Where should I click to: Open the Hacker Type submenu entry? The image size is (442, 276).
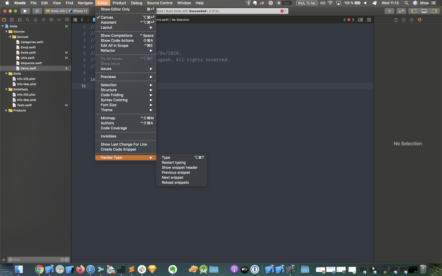pyautogui.click(x=111, y=157)
